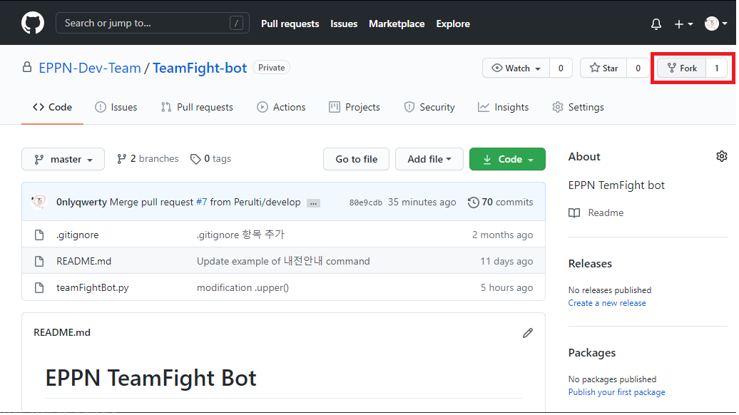The width and height of the screenshot is (739, 415).
Task: Switch to the Actions tab
Action: click(x=281, y=108)
